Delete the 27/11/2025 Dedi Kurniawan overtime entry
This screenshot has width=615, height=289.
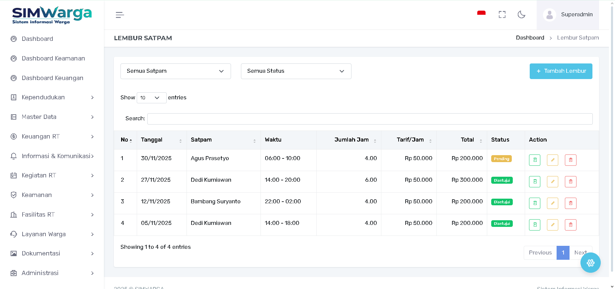(570, 181)
